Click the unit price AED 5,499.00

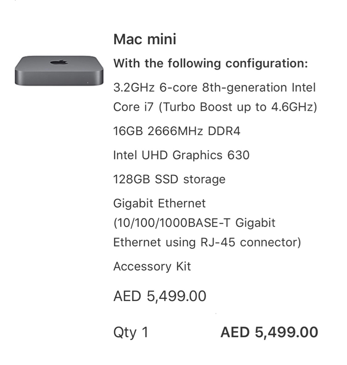(160, 296)
